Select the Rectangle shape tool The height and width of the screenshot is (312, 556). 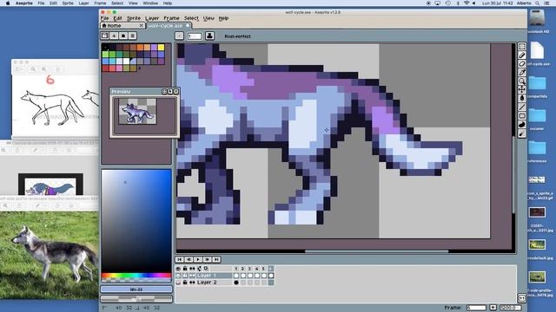tap(521, 115)
